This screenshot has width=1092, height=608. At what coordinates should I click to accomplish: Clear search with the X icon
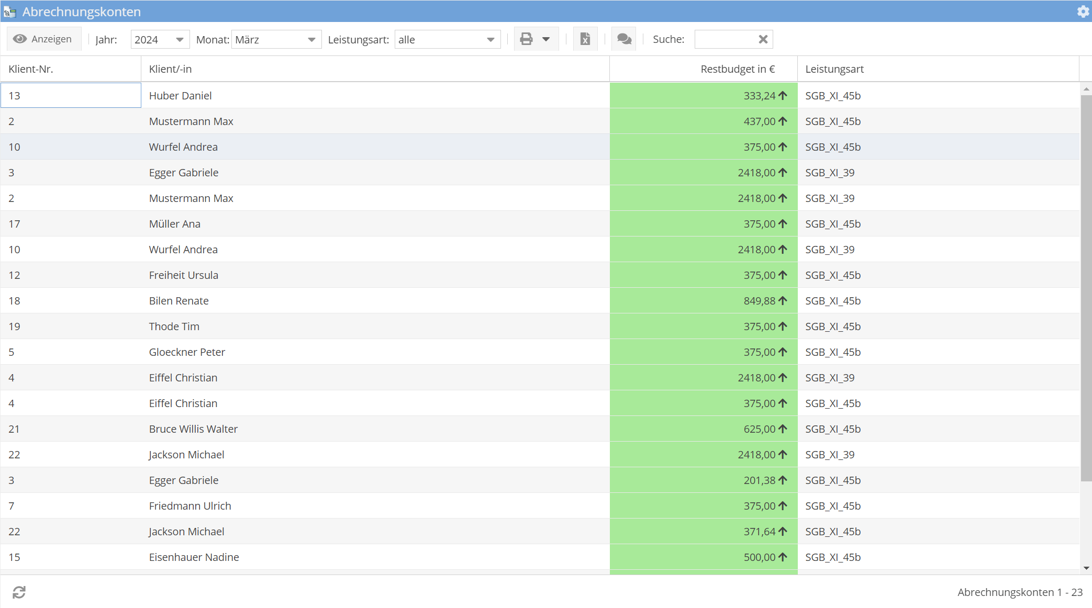tap(763, 39)
